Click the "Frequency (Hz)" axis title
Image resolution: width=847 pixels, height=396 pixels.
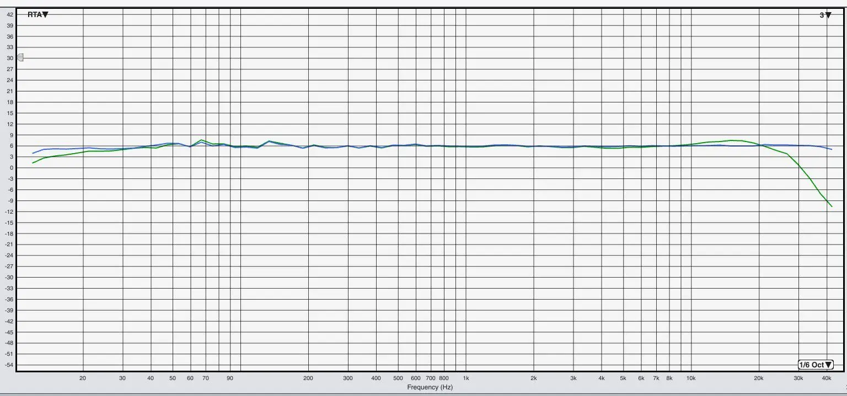(x=430, y=387)
